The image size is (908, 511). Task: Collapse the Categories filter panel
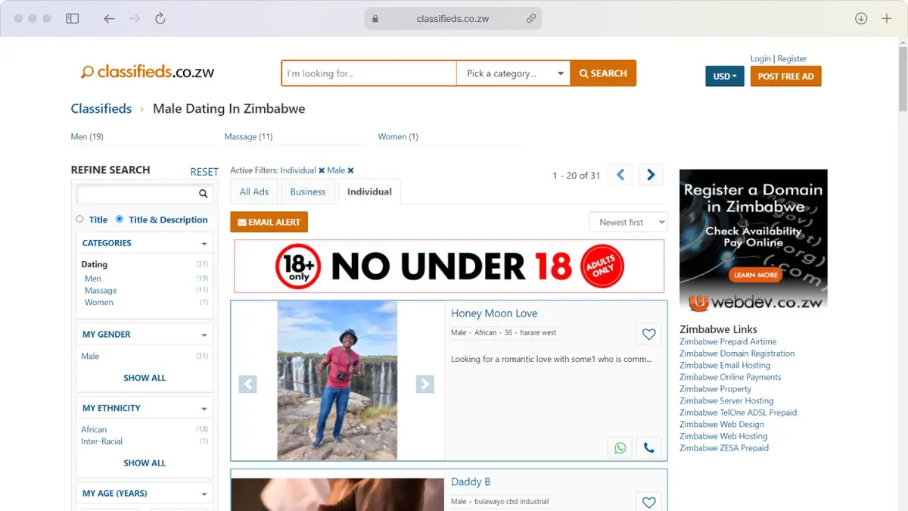click(204, 244)
